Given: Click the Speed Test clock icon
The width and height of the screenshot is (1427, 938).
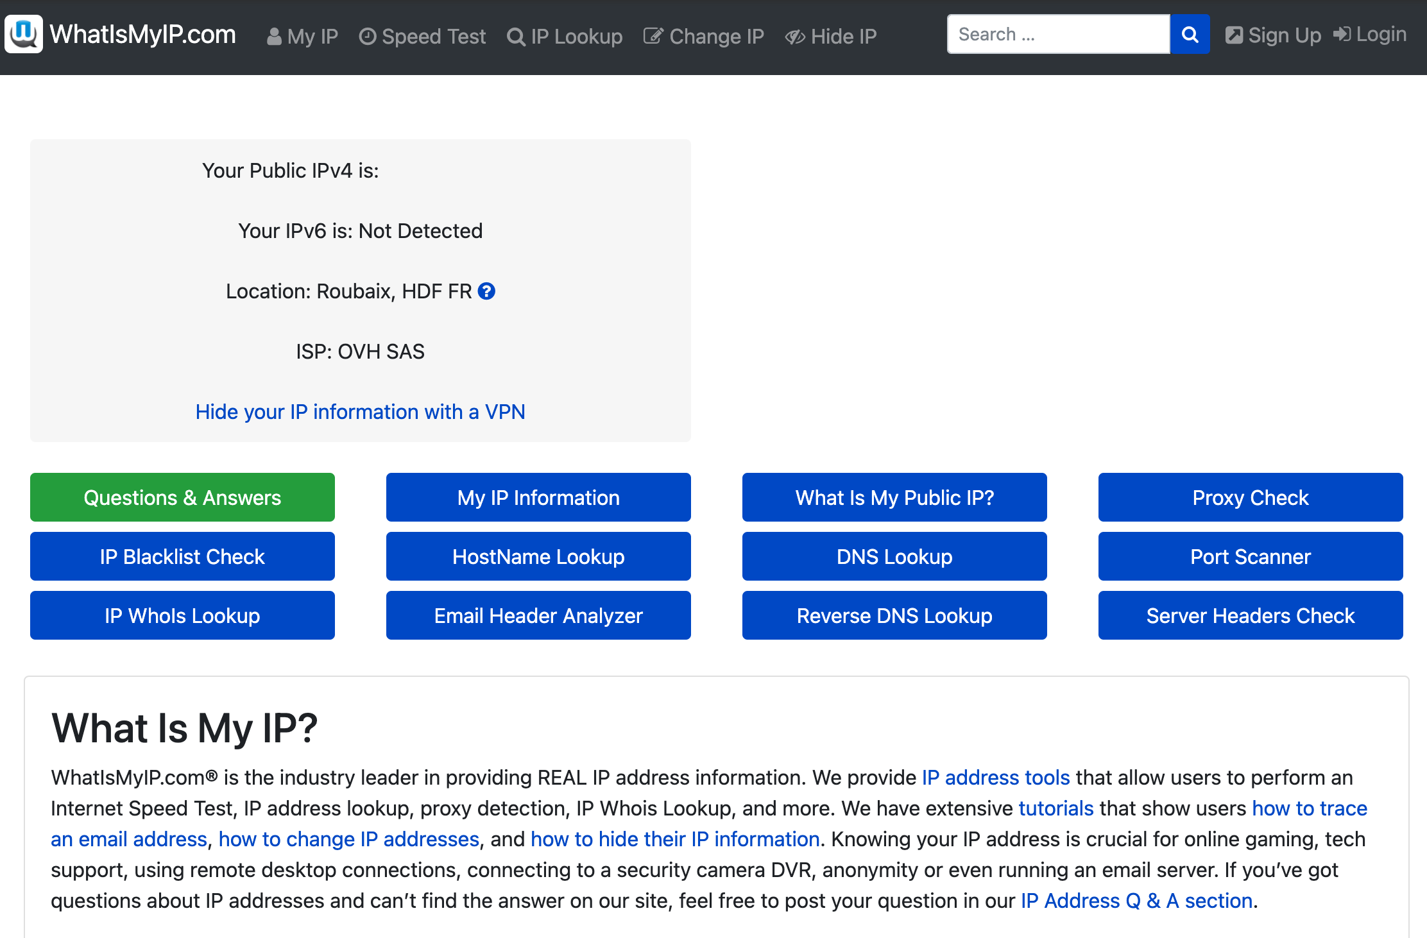Looking at the screenshot, I should (367, 37).
